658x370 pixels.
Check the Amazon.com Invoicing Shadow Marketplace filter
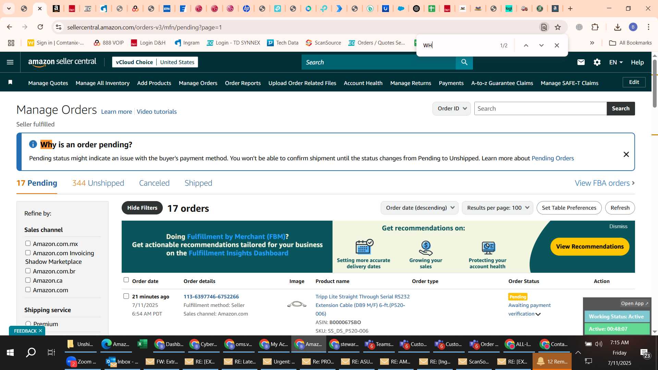[x=28, y=252]
